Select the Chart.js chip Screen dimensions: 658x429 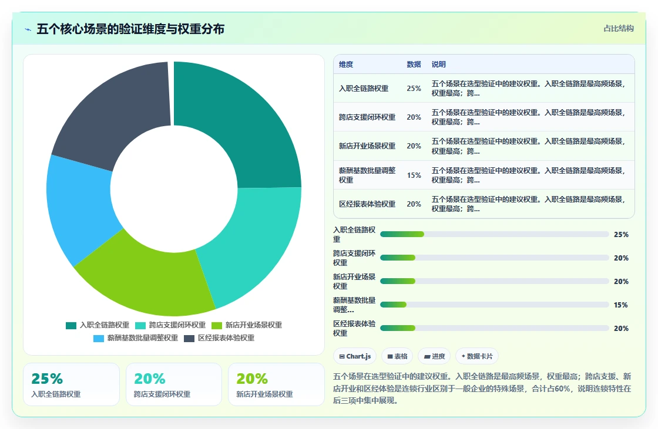355,356
